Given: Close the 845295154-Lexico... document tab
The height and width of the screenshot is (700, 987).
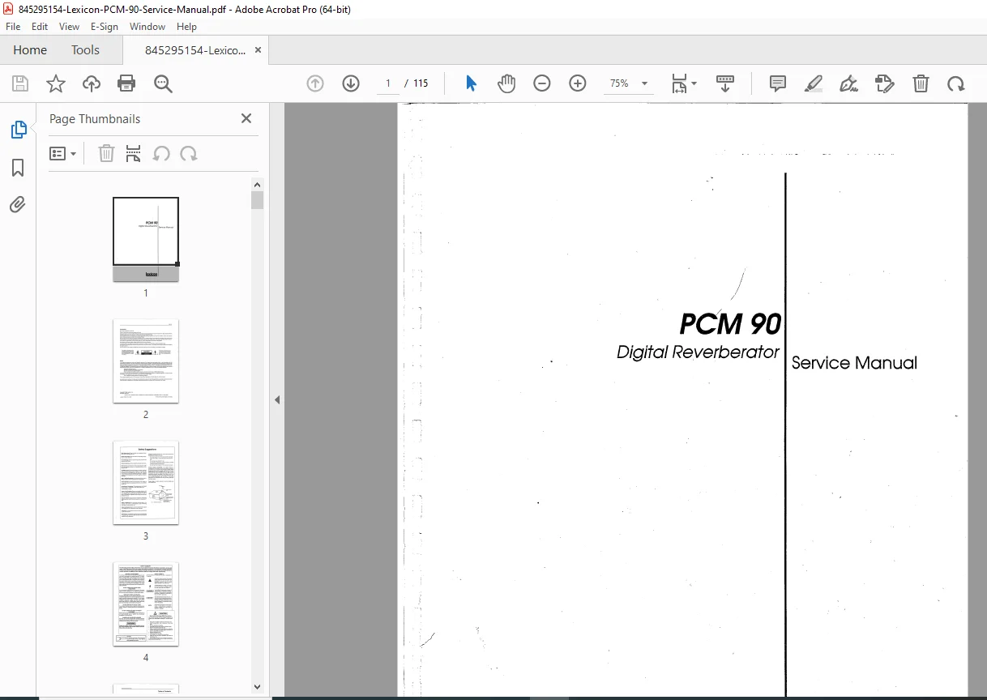Looking at the screenshot, I should click(258, 50).
